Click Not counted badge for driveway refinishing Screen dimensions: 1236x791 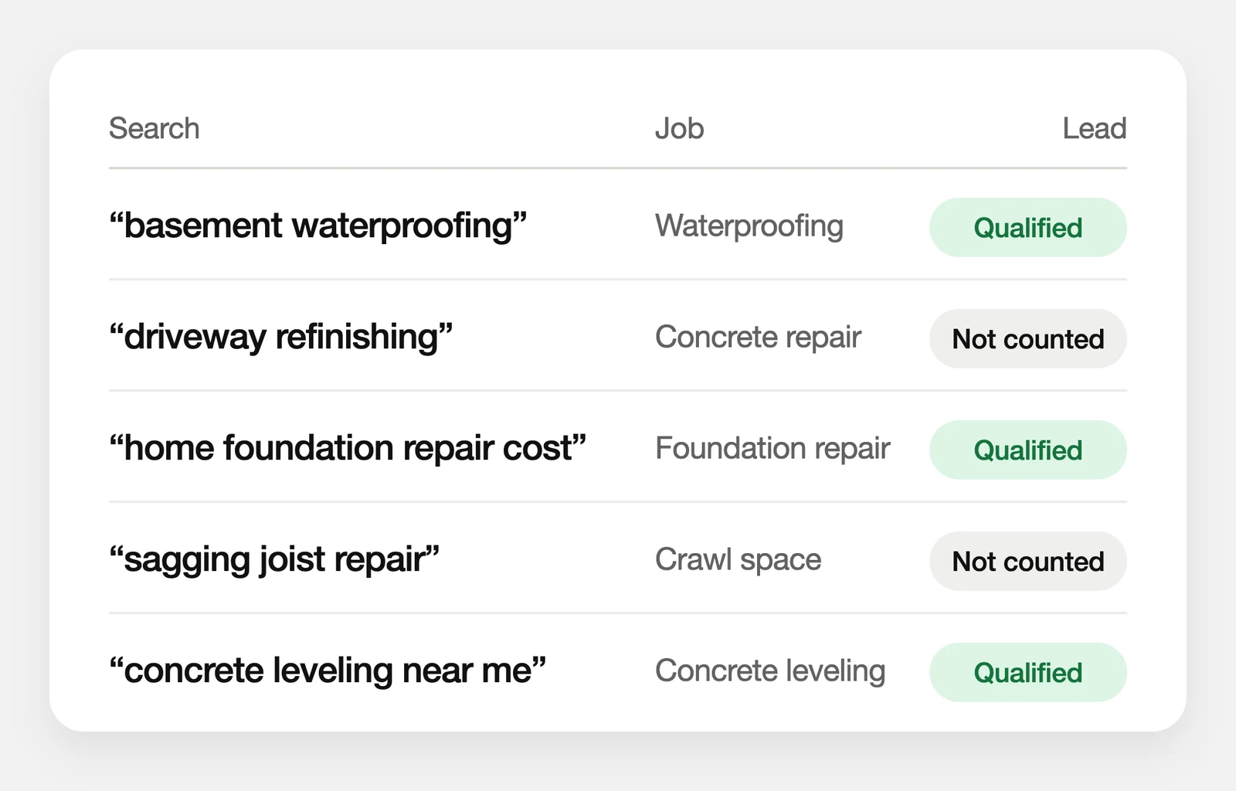(x=1027, y=338)
